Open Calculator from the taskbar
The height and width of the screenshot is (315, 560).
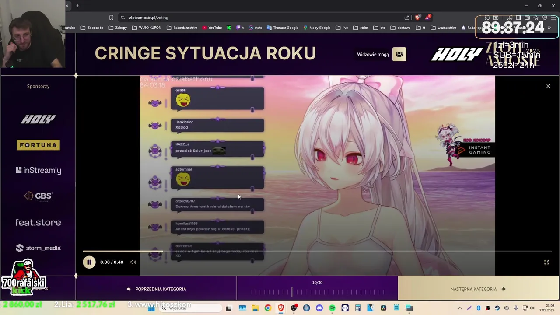(x=357, y=308)
